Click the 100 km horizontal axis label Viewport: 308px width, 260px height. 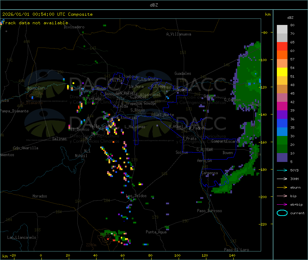(177, 256)
